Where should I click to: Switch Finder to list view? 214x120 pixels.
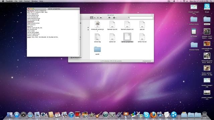(x=95, y=18)
